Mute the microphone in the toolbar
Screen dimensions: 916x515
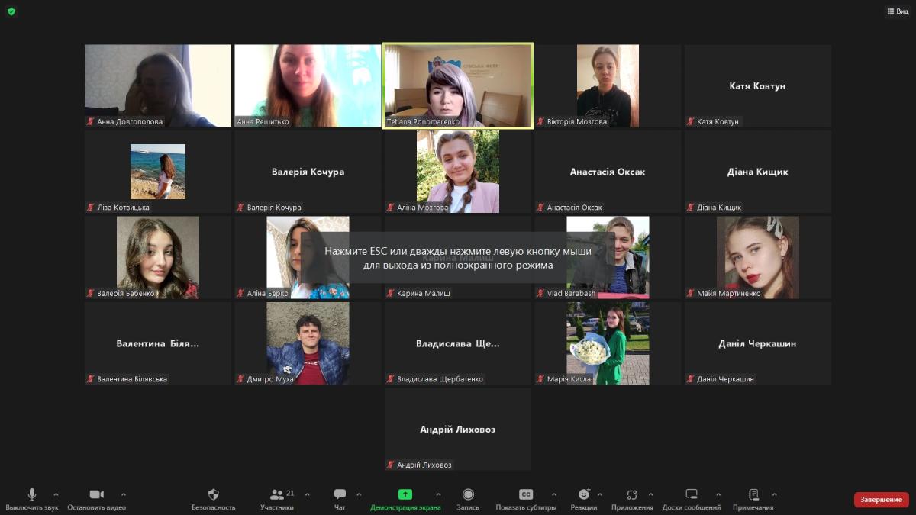pyautogui.click(x=31, y=495)
